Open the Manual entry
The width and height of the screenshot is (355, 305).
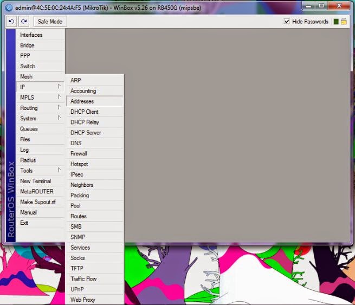[41, 212]
